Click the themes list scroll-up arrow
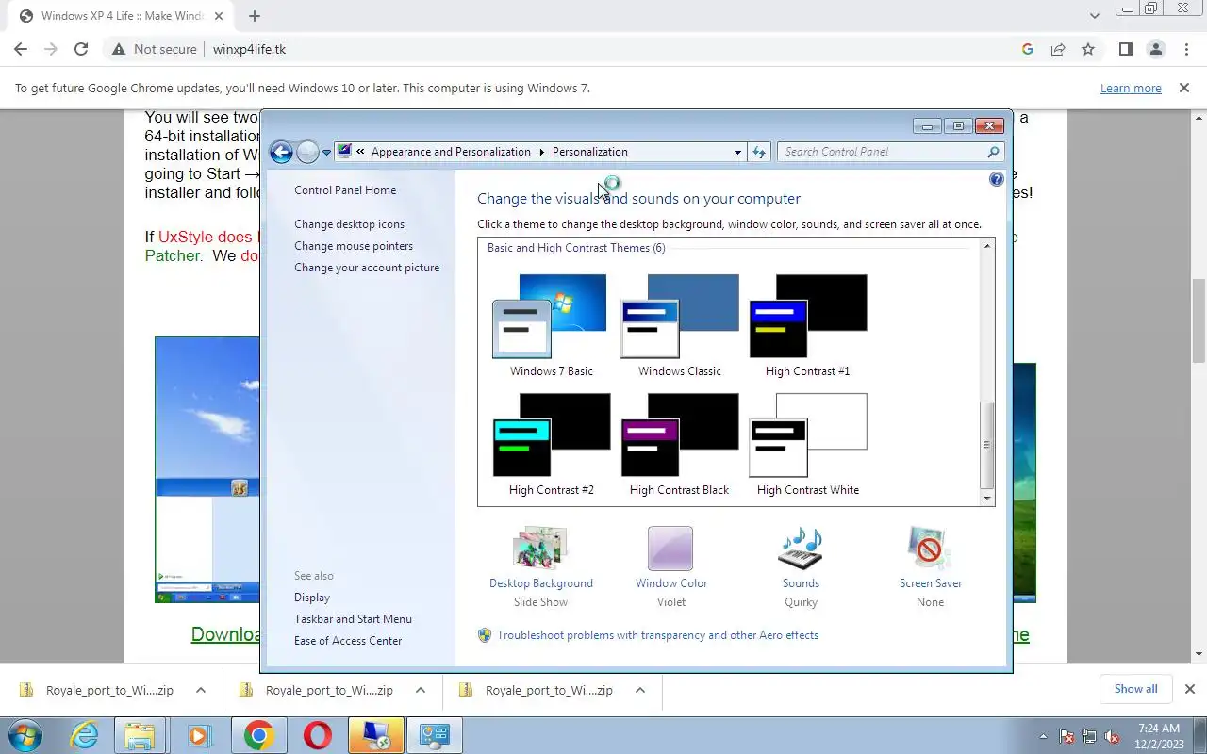 click(987, 247)
